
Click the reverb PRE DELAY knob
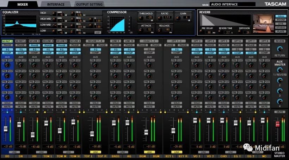[x=202, y=32]
